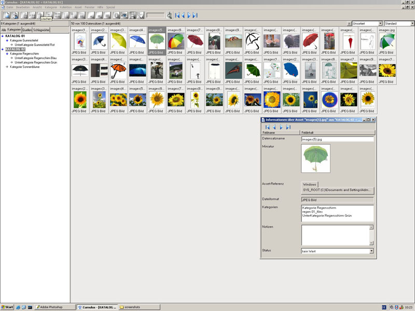This screenshot has height=311, width=415.
Task: Click the Datensatzname field with images(5).jpg
Action: [338, 139]
